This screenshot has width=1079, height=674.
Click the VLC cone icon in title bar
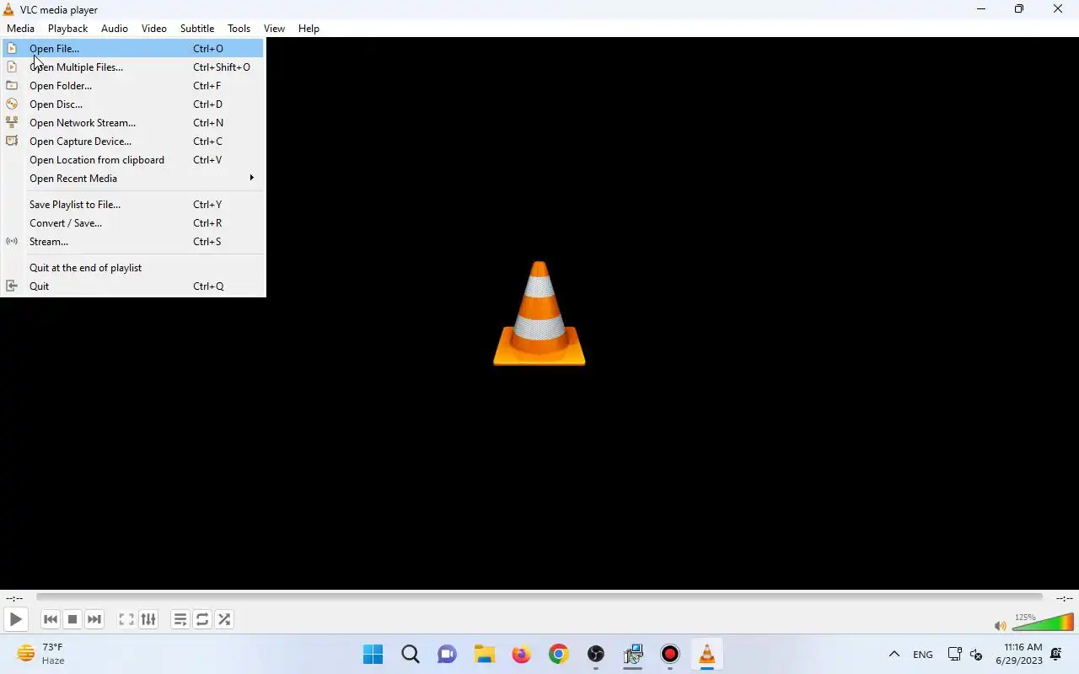pyautogui.click(x=8, y=9)
